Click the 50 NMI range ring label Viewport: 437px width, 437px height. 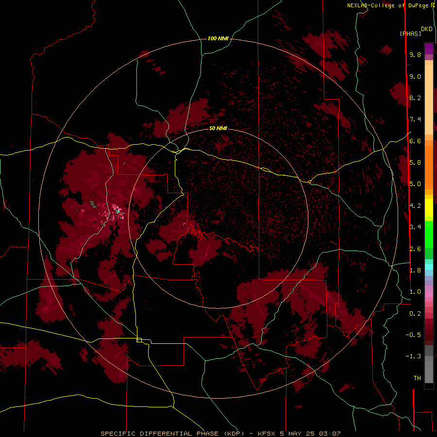pos(218,128)
